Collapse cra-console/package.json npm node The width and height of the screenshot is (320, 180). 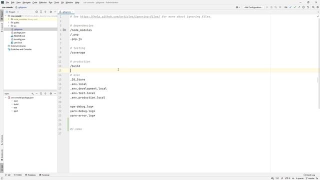tap(5, 97)
